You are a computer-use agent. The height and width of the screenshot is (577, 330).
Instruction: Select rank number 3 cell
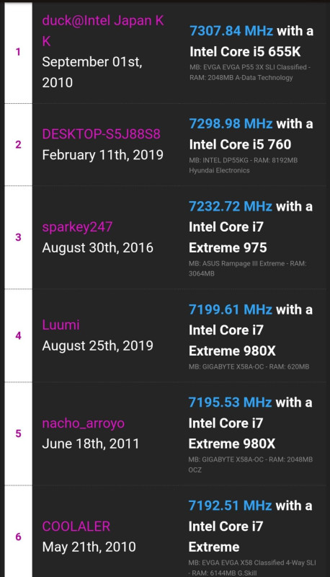click(x=18, y=237)
